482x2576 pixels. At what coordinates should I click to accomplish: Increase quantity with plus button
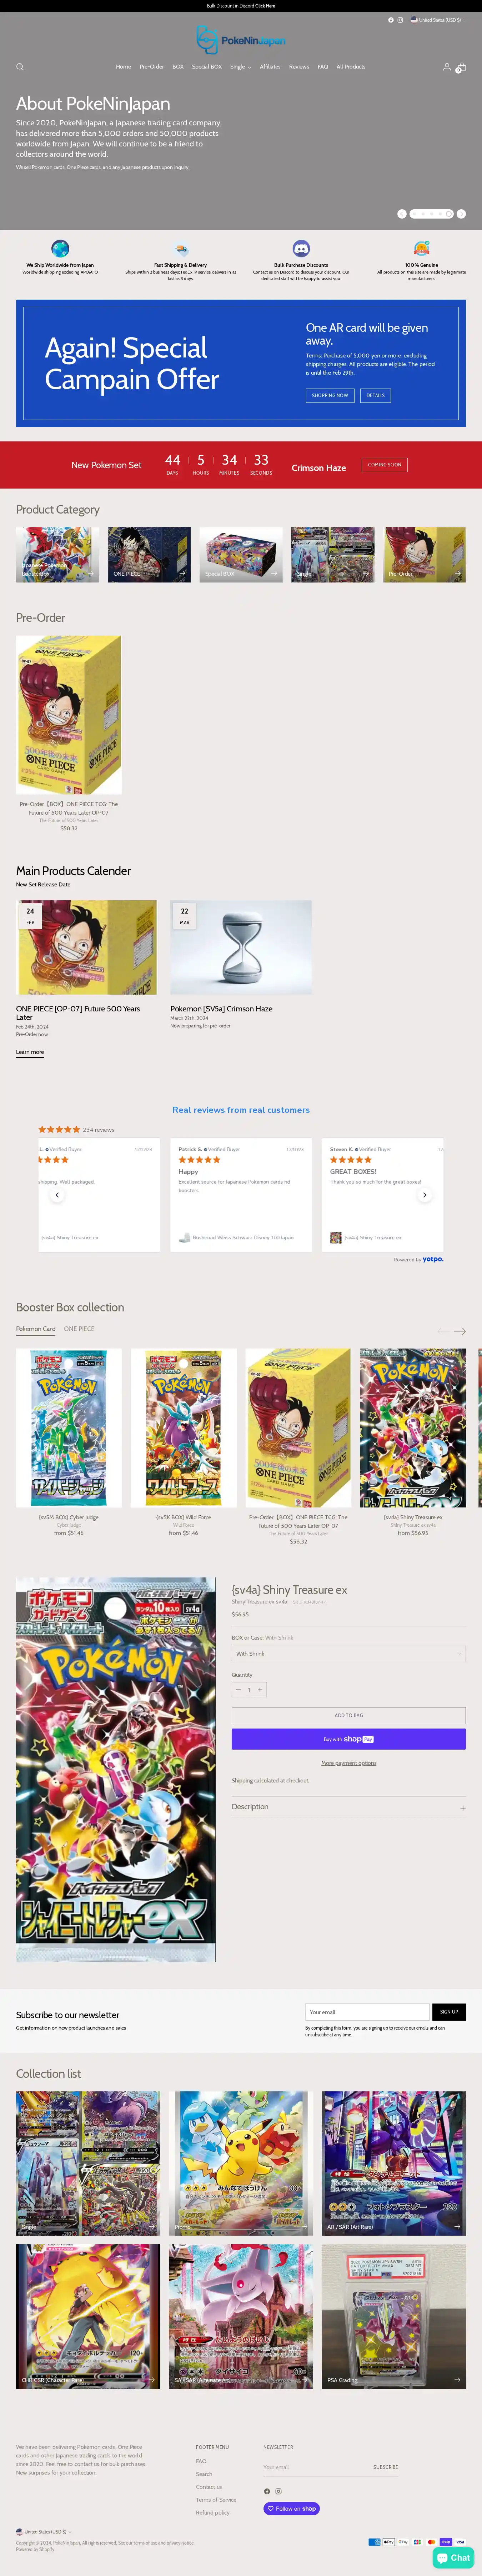coord(260,1690)
